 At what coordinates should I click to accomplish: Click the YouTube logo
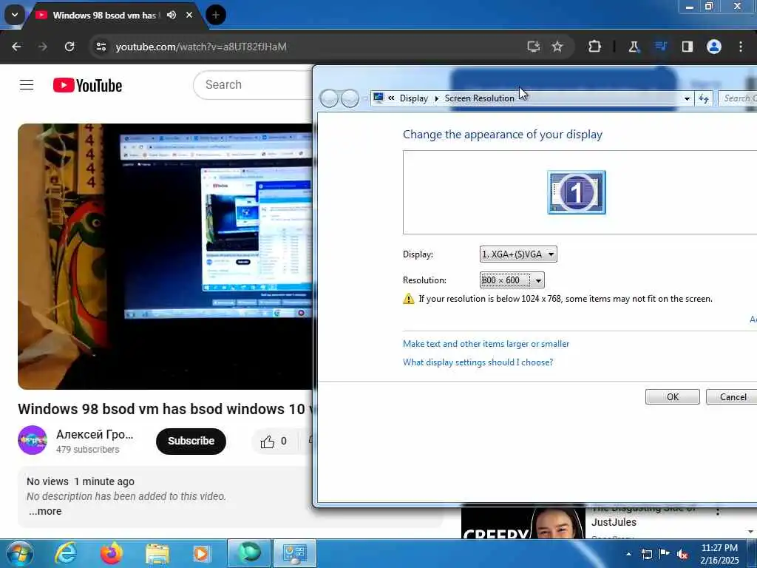(87, 86)
